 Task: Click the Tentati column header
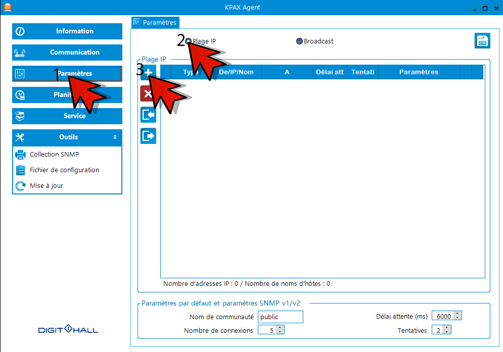[363, 72]
